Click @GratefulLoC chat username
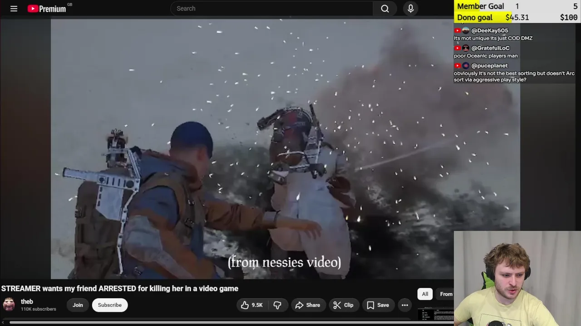581x326 pixels. click(490, 48)
